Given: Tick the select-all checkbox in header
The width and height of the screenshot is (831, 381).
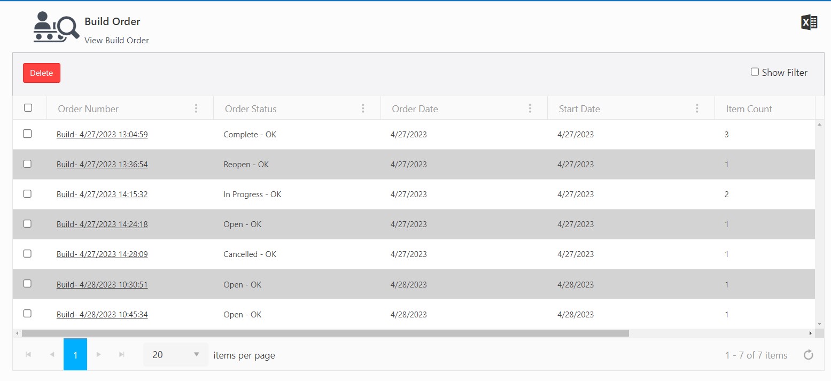Looking at the screenshot, I should click(x=28, y=108).
